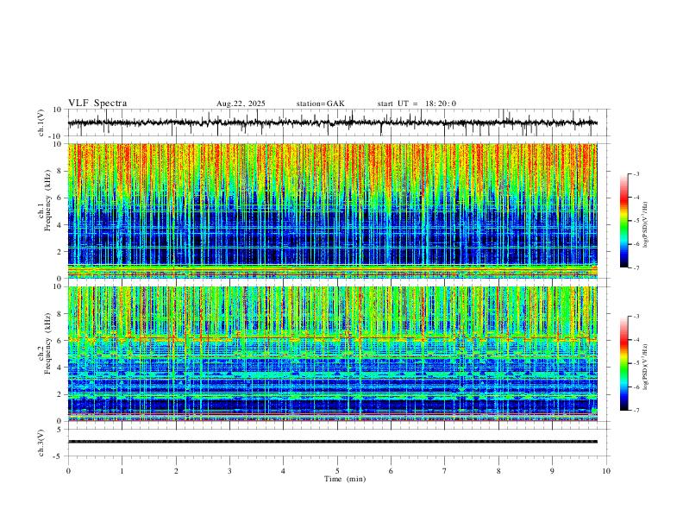
Task: Click the ch.1 voltage waveform trace
Action: click(x=332, y=123)
